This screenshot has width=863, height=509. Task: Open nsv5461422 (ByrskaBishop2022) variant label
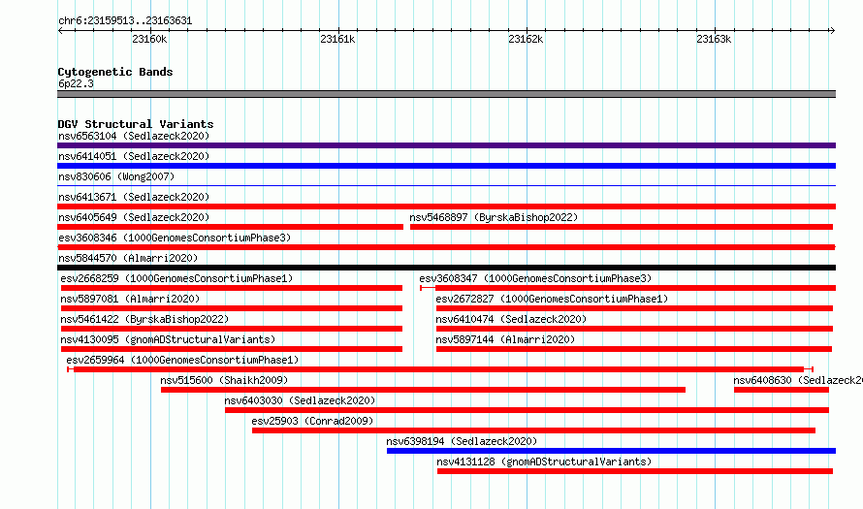tap(144, 319)
